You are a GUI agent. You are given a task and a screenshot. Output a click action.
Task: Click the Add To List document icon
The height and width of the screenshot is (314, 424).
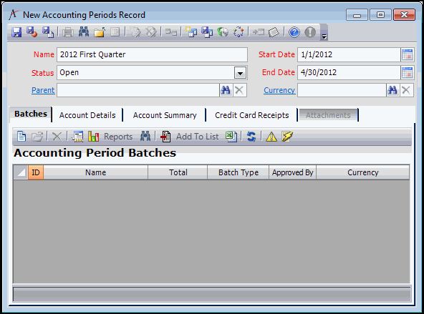pyautogui.click(x=165, y=137)
